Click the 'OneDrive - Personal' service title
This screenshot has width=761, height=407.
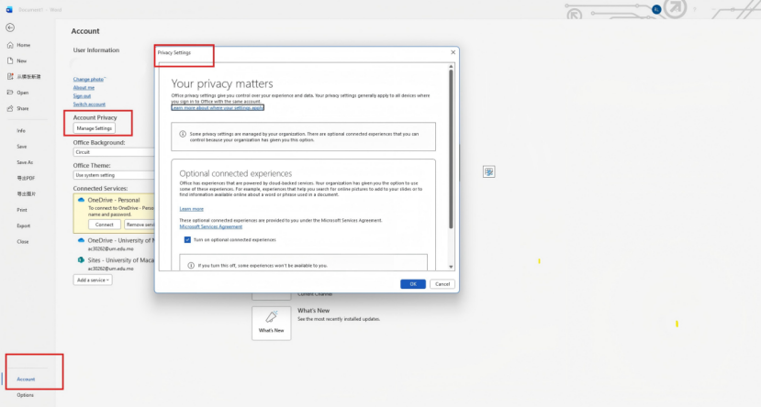(114, 200)
